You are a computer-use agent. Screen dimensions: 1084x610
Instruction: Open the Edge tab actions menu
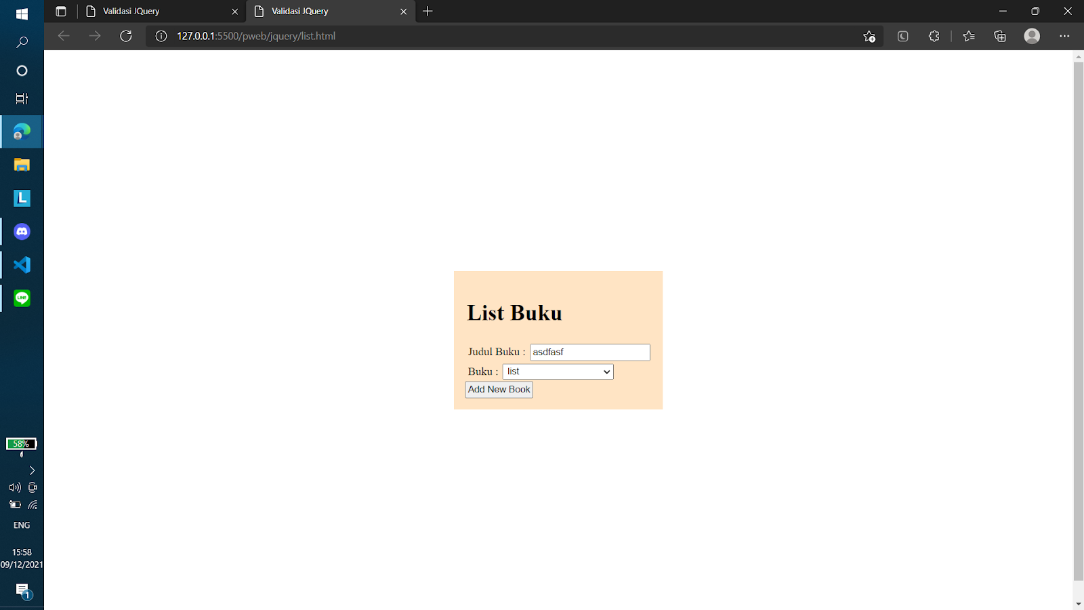coord(61,12)
